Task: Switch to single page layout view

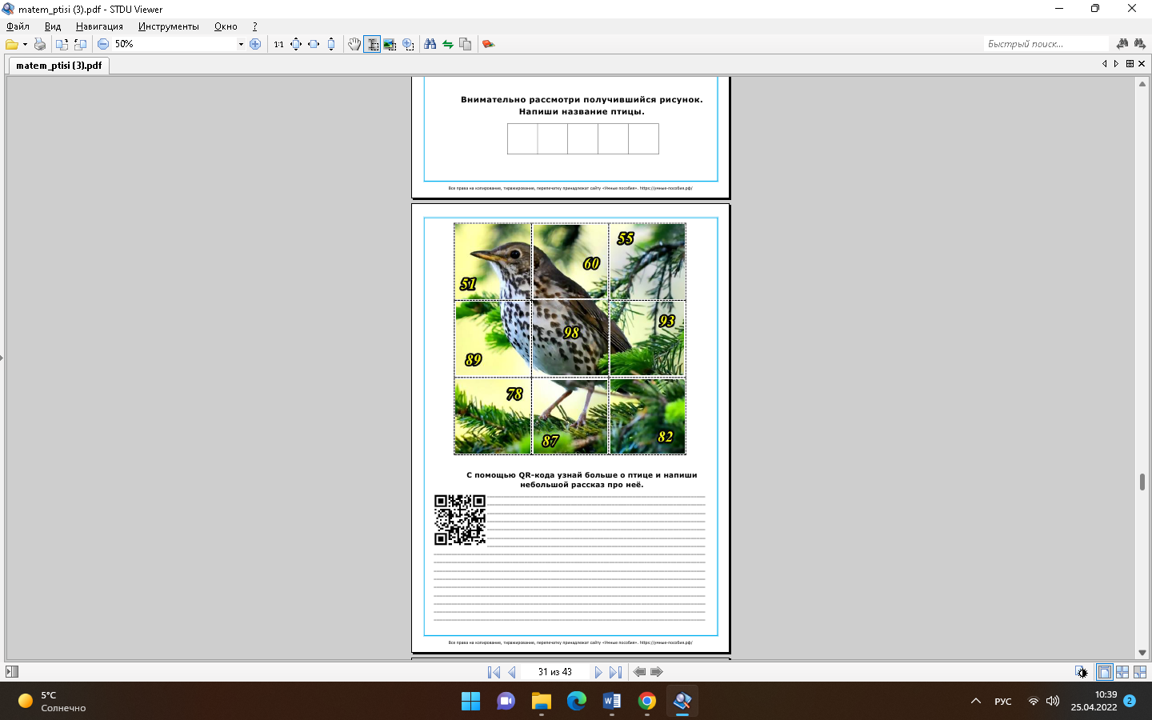Action: tap(1104, 672)
